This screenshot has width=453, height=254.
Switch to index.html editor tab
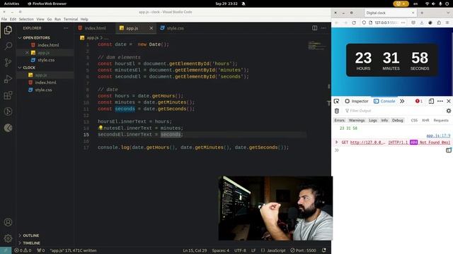coord(95,28)
